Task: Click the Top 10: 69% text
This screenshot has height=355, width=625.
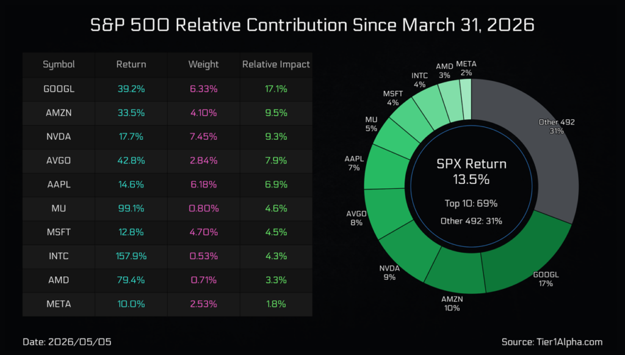Action: pos(471,203)
